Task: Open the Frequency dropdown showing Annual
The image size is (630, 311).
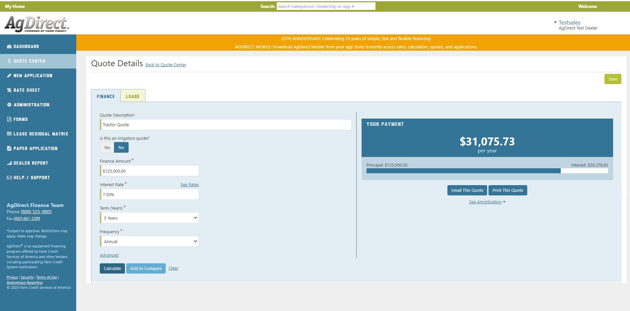Action: pos(149,241)
